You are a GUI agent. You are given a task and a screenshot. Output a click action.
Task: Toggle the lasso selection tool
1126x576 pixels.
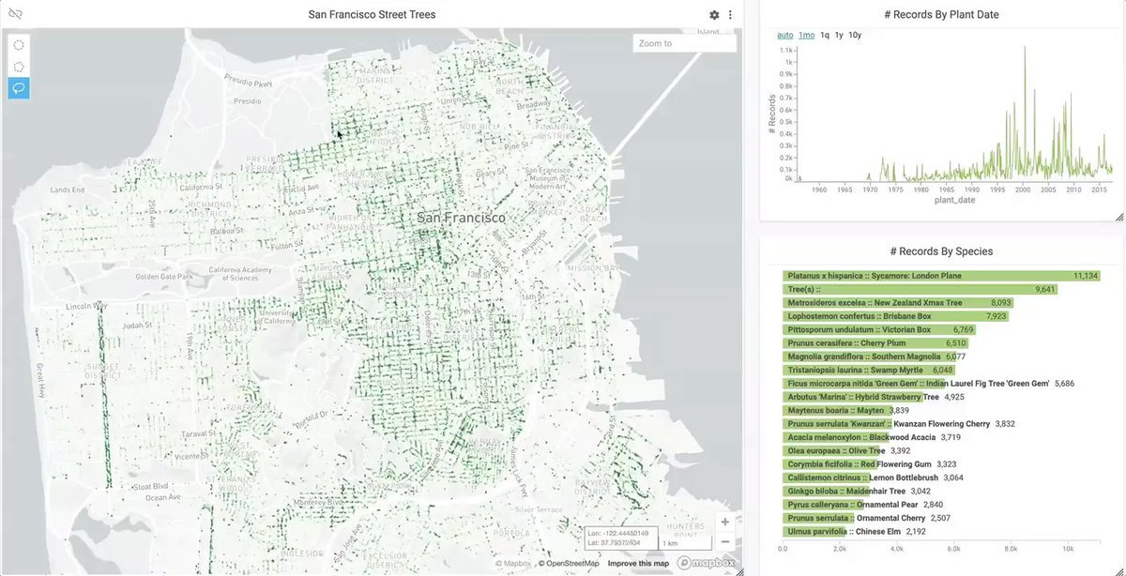click(x=19, y=88)
